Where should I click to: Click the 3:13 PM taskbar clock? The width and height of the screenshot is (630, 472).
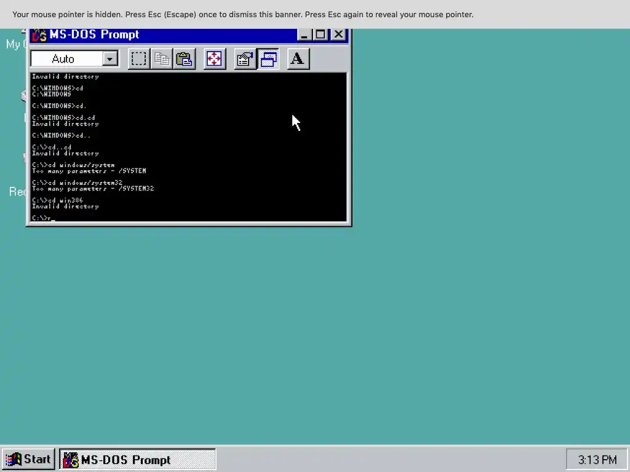597,460
